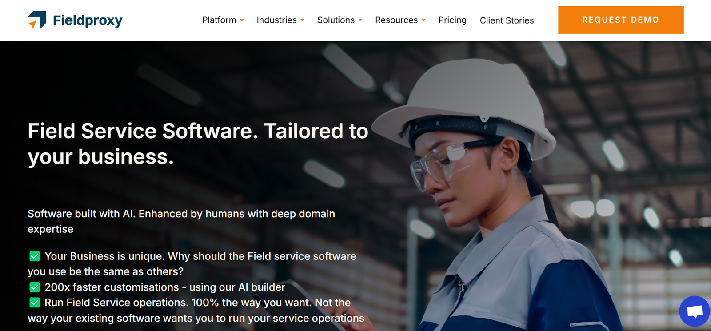Select the Industries menu label

(x=276, y=20)
